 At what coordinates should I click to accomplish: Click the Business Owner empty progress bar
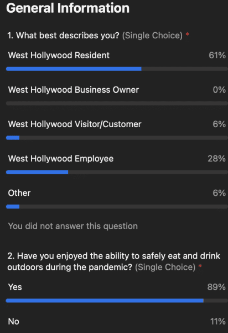click(x=117, y=103)
